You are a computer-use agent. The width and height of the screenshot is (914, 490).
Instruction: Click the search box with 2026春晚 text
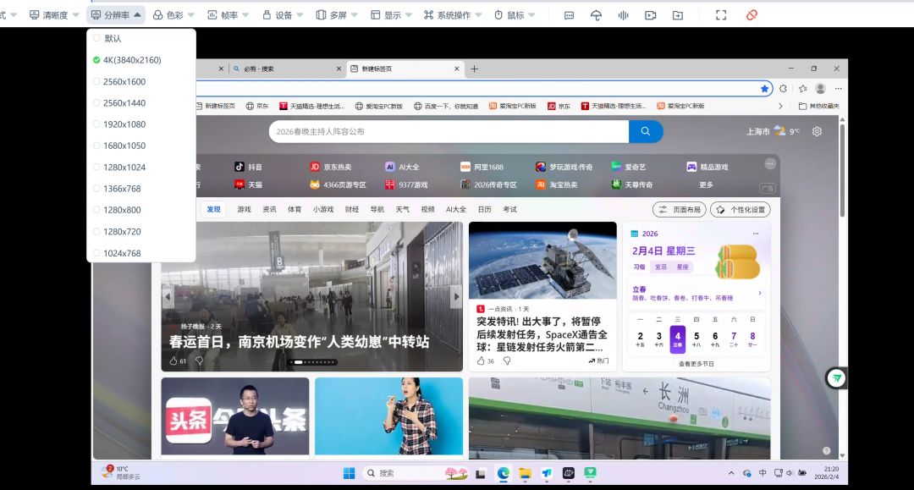[449, 131]
